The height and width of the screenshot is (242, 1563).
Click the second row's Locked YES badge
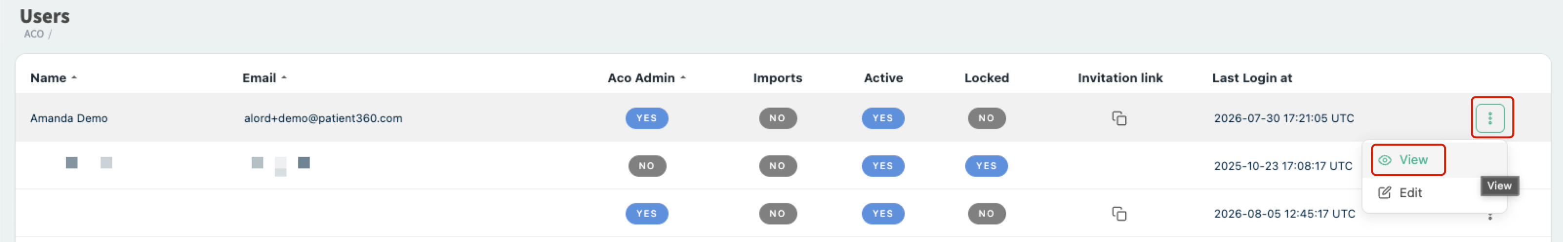point(986,166)
